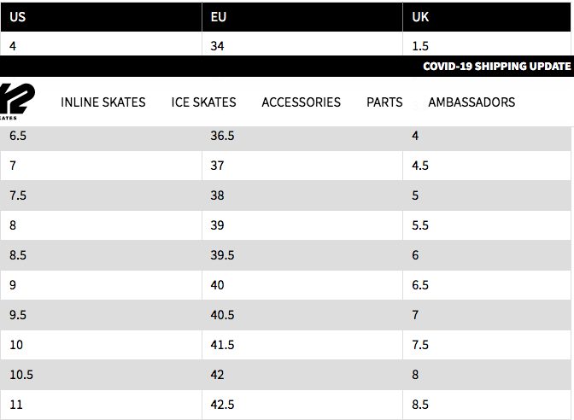Viewport: 574px width, 420px height.
Task: Click the US column header
Action: (18, 16)
